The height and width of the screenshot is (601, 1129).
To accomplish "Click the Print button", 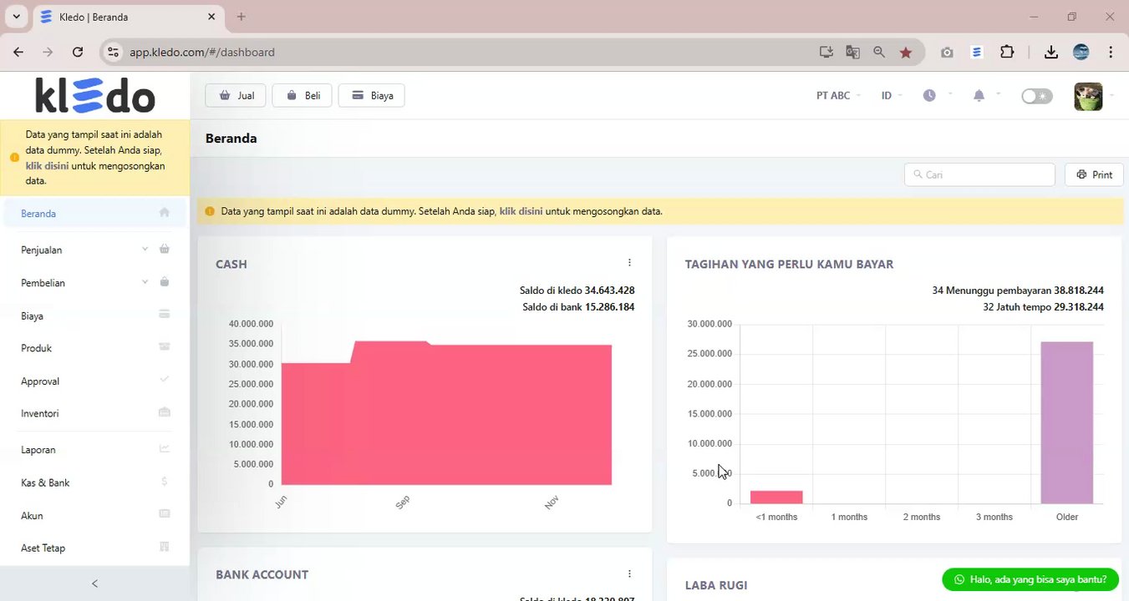I will (x=1094, y=174).
